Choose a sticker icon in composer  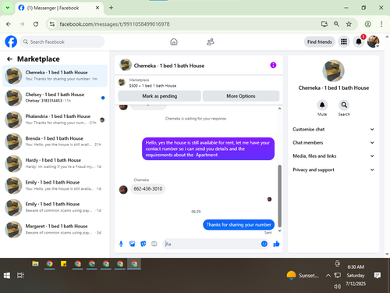click(144, 244)
